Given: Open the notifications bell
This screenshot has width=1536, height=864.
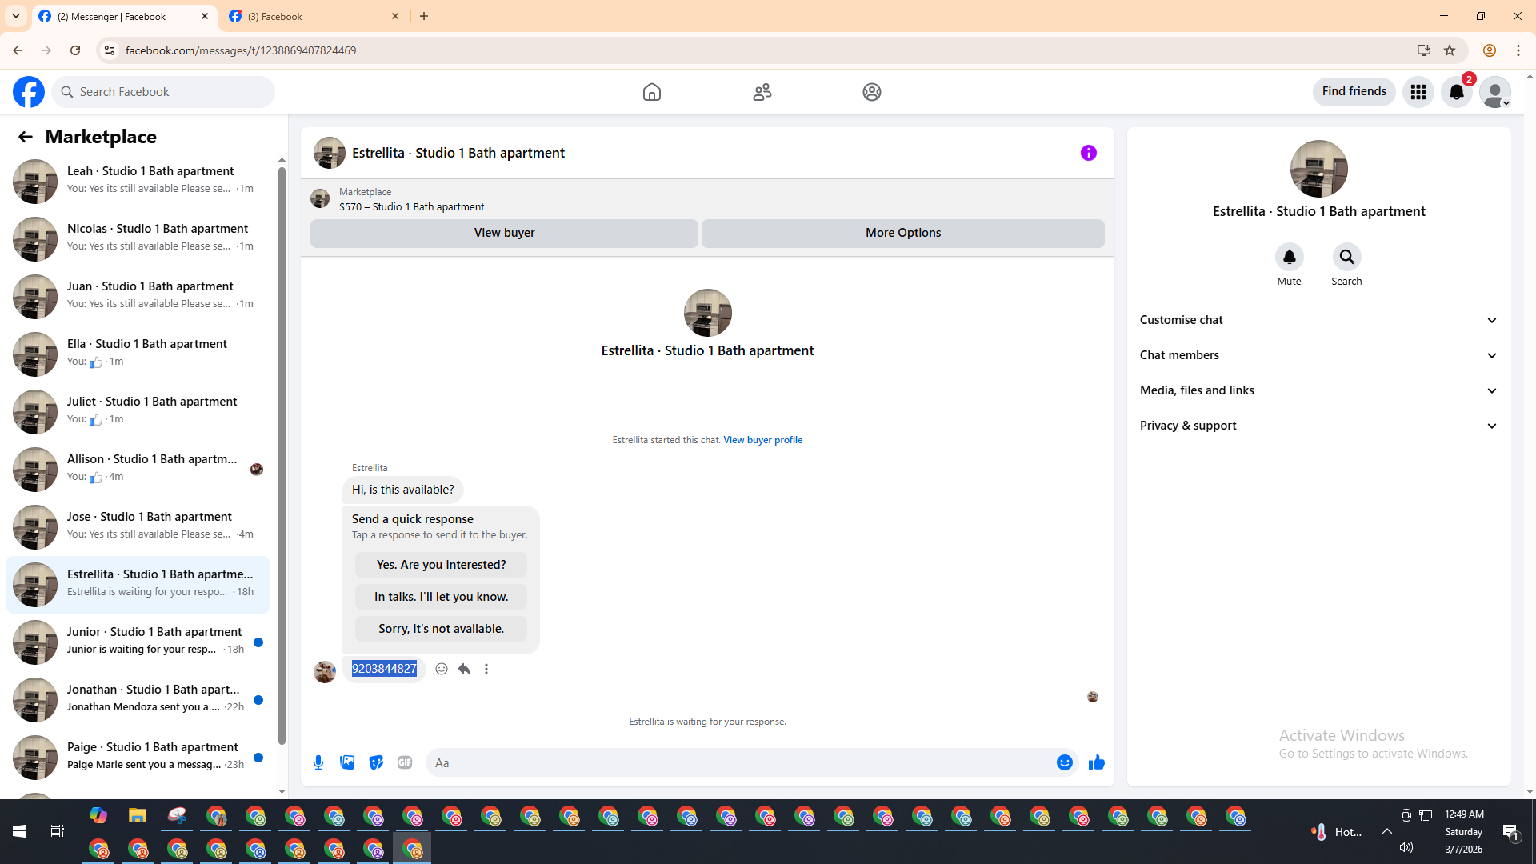Looking at the screenshot, I should click(x=1456, y=92).
